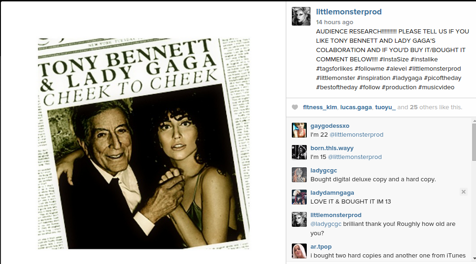Open lucas.gaga from the likes list
The width and height of the screenshot is (476, 264).
[356, 107]
